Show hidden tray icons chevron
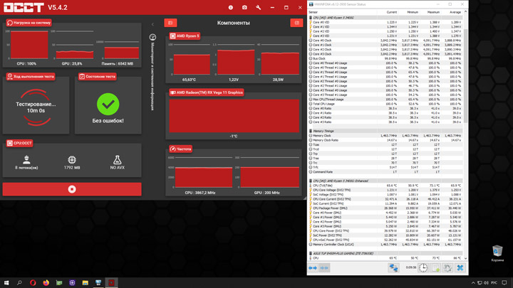 [473, 283]
